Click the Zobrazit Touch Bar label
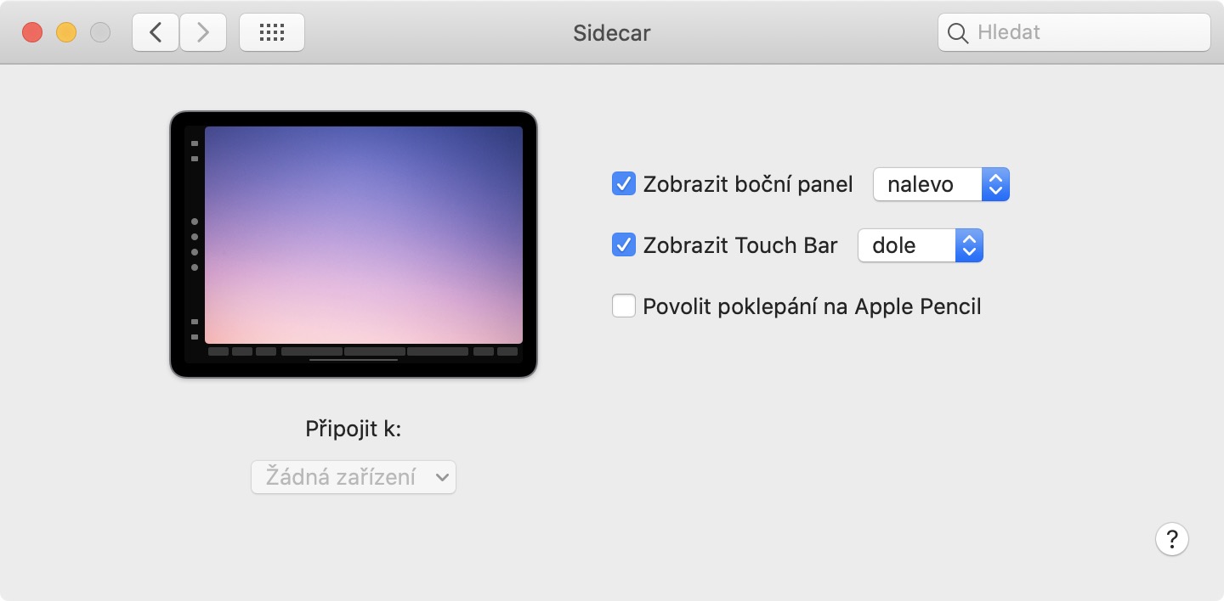This screenshot has height=601, width=1224. click(x=740, y=245)
